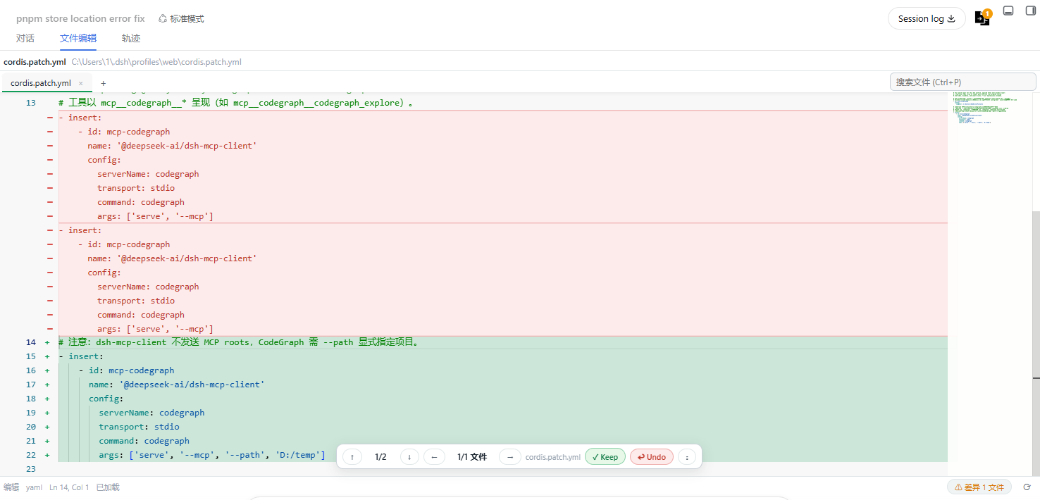Add a new file tab with plus
Viewport: 1040px width, 500px height.
[103, 83]
